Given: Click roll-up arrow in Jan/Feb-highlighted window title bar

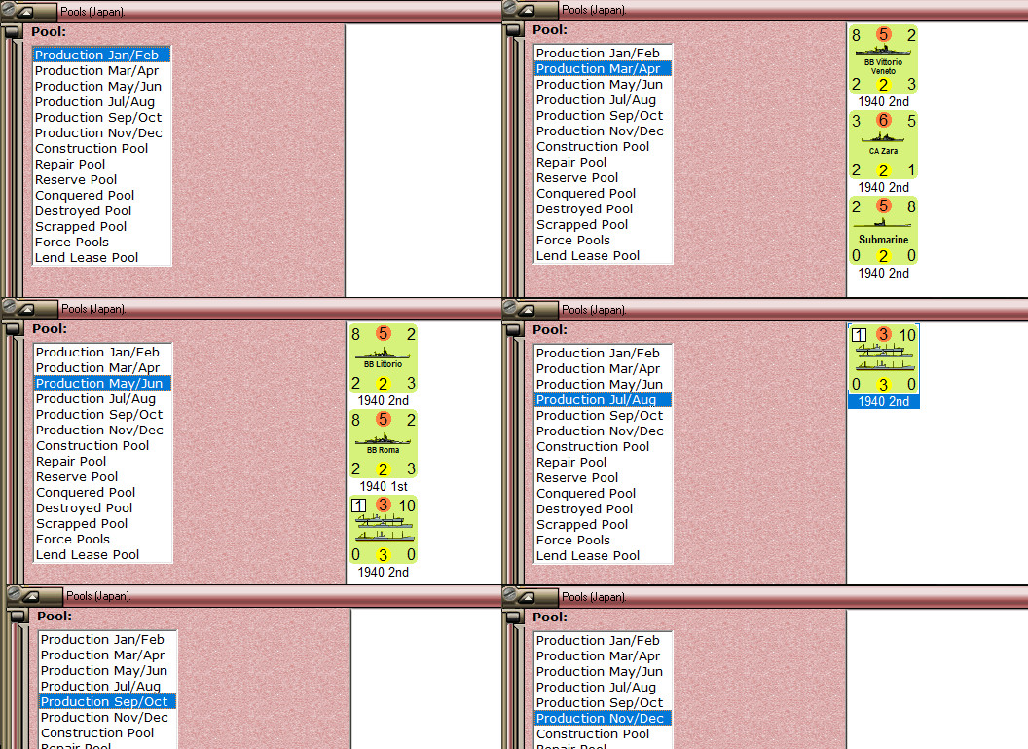Looking at the screenshot, I should coord(25,12).
